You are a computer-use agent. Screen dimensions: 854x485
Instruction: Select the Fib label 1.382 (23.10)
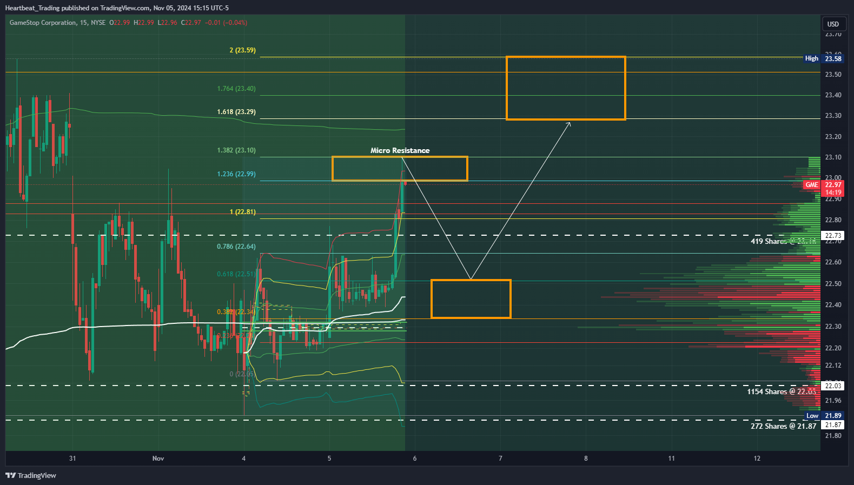236,150
